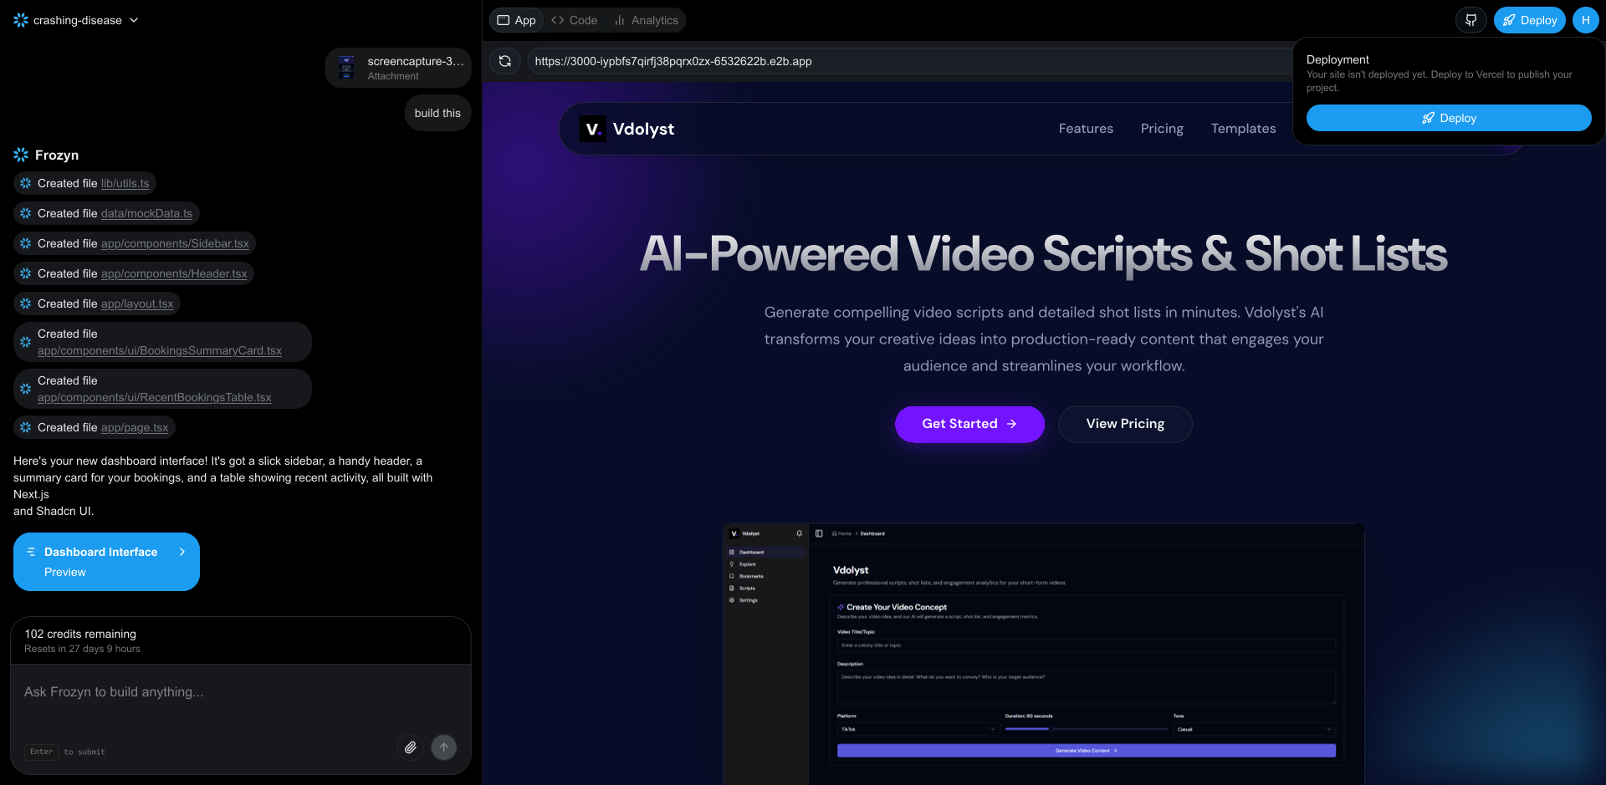Open created file app/layout.tsx
This screenshot has height=785, width=1606.
137,303
